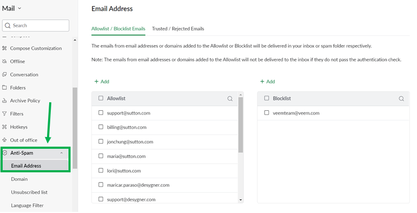Click Add above the Allowlist
417x213 pixels.
click(x=102, y=81)
